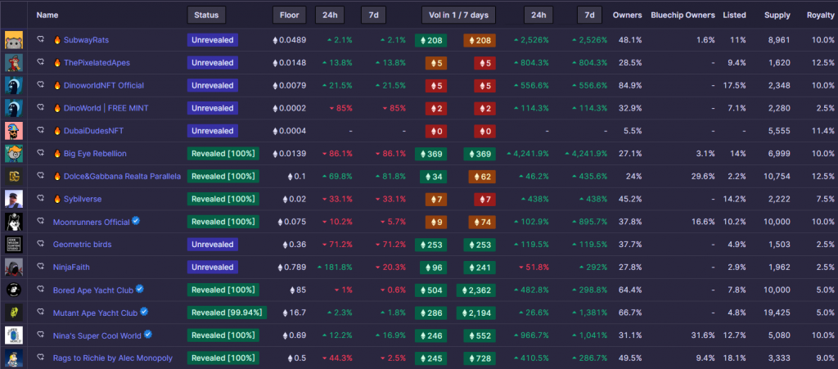Click the fire icon next to Big Eye Rebellion
The height and width of the screenshot is (369, 838).
coord(57,153)
